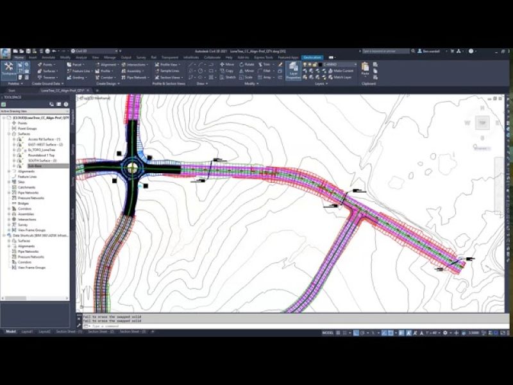Switch to the Start file tab
513x385 pixels.
tap(12, 90)
